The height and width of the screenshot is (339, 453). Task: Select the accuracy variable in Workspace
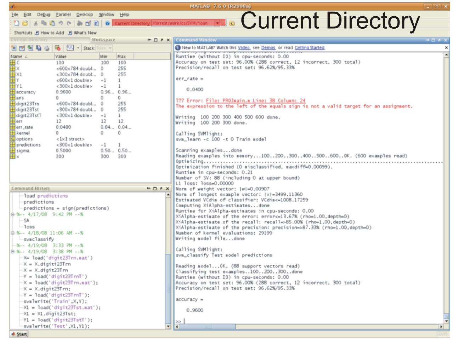(26, 92)
